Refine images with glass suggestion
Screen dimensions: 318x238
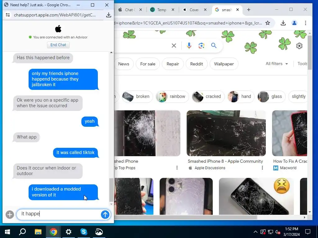[271, 97]
